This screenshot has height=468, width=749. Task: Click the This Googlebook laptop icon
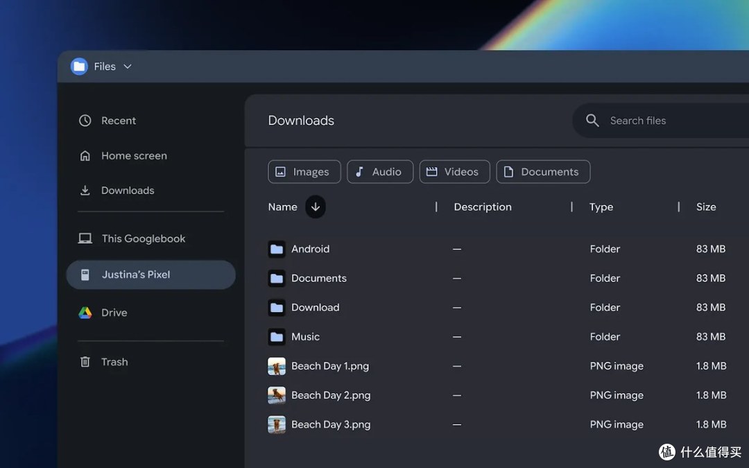(85, 239)
